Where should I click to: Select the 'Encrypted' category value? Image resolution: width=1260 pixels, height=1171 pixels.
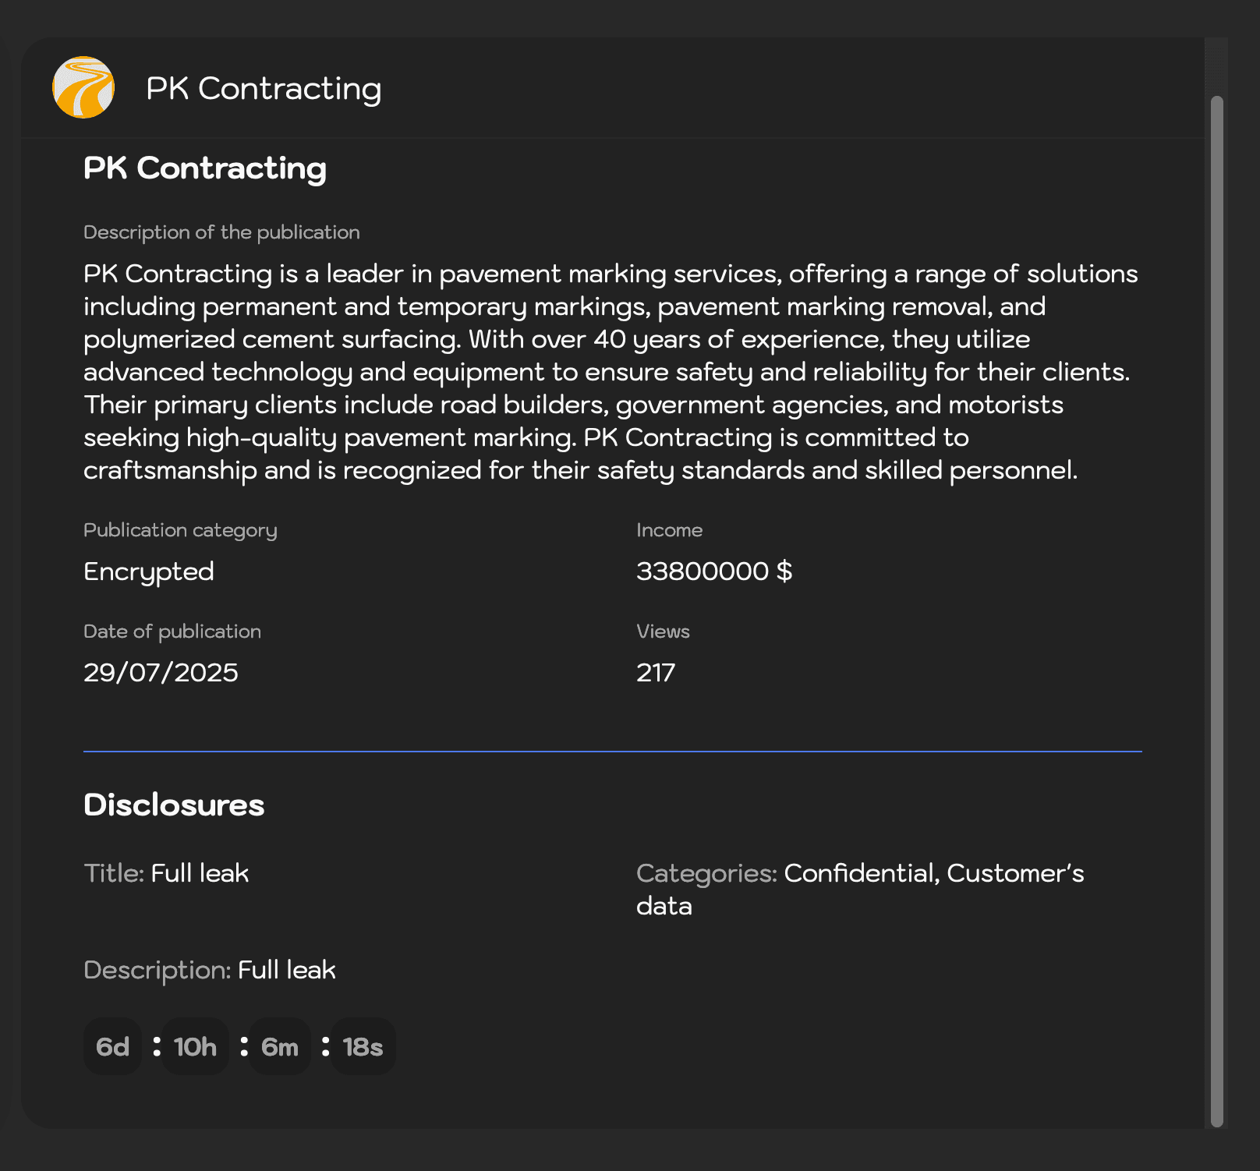coord(149,571)
